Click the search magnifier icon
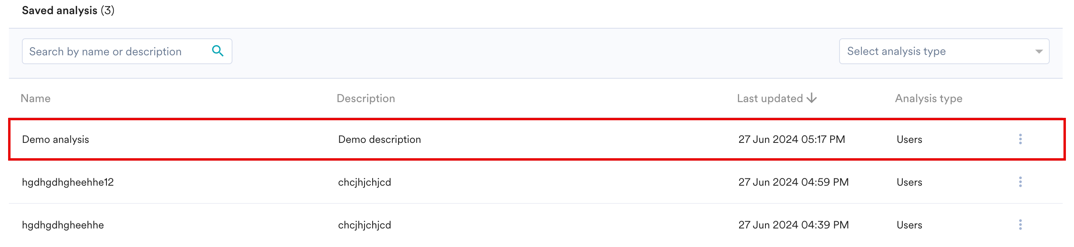The height and width of the screenshot is (247, 1074). pos(217,51)
